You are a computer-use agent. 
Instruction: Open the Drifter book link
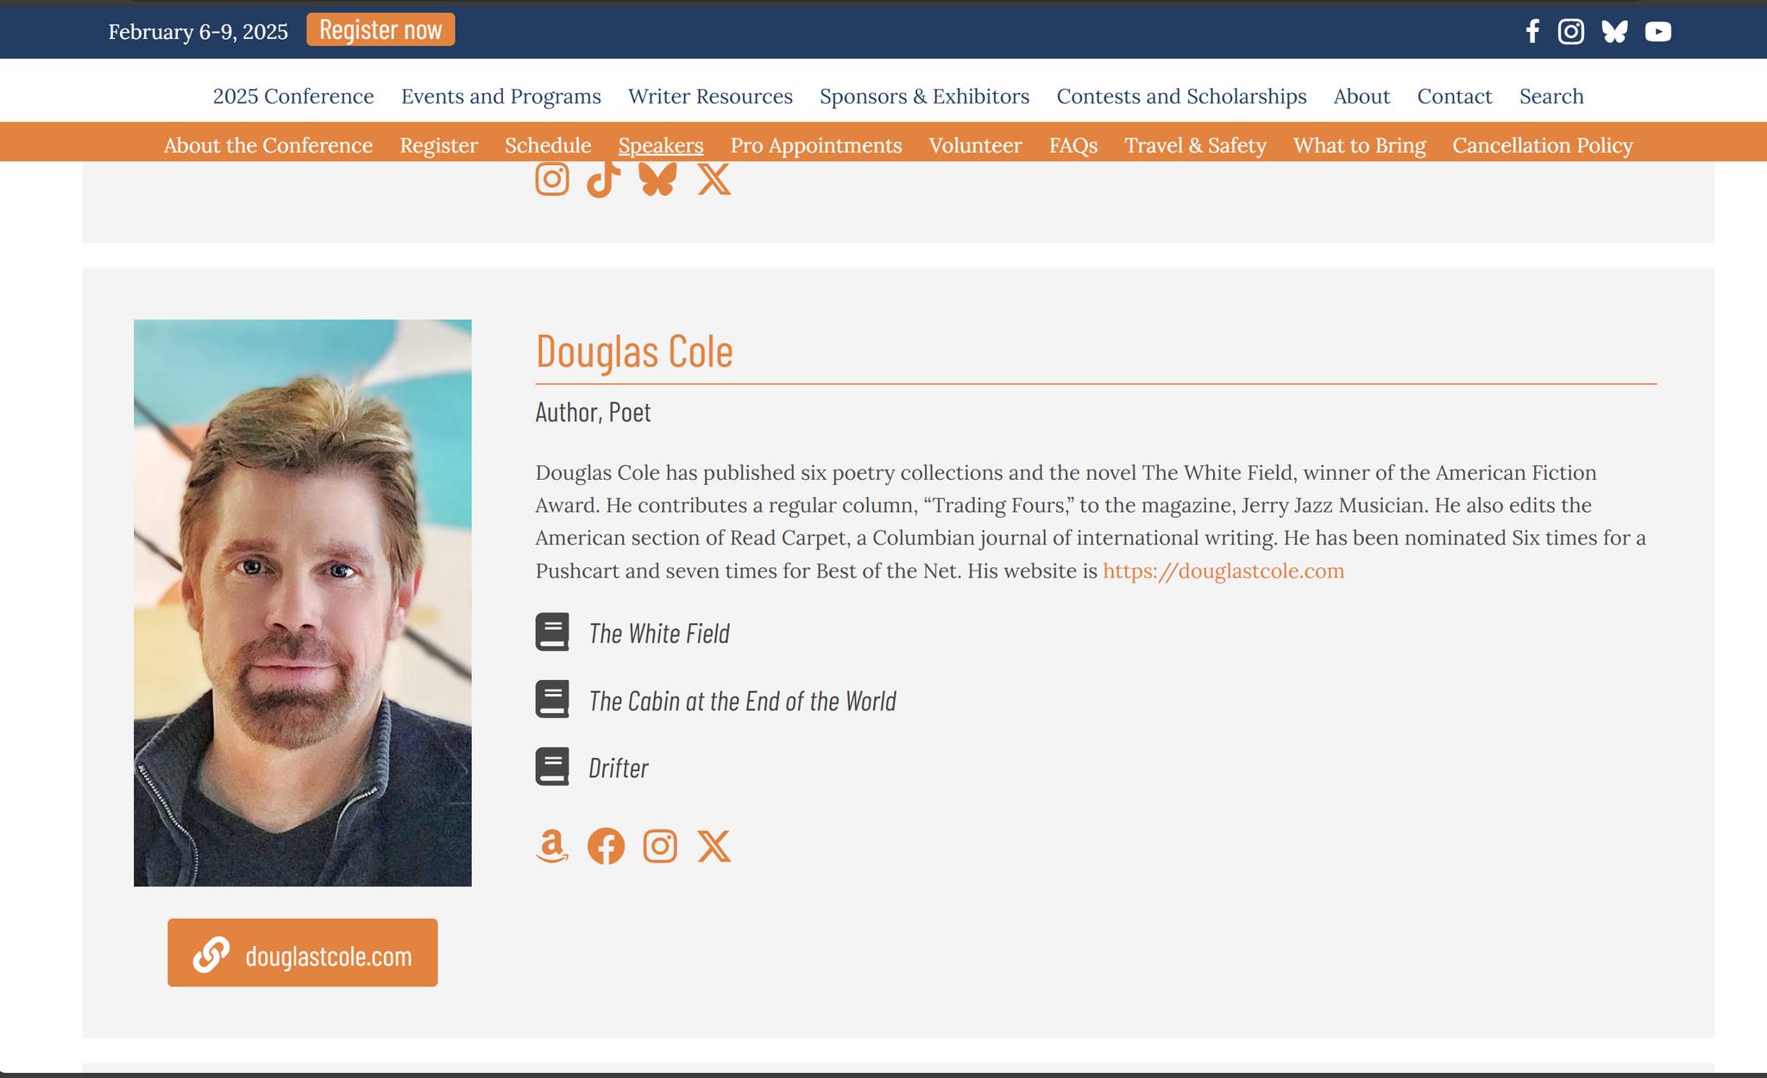(618, 768)
